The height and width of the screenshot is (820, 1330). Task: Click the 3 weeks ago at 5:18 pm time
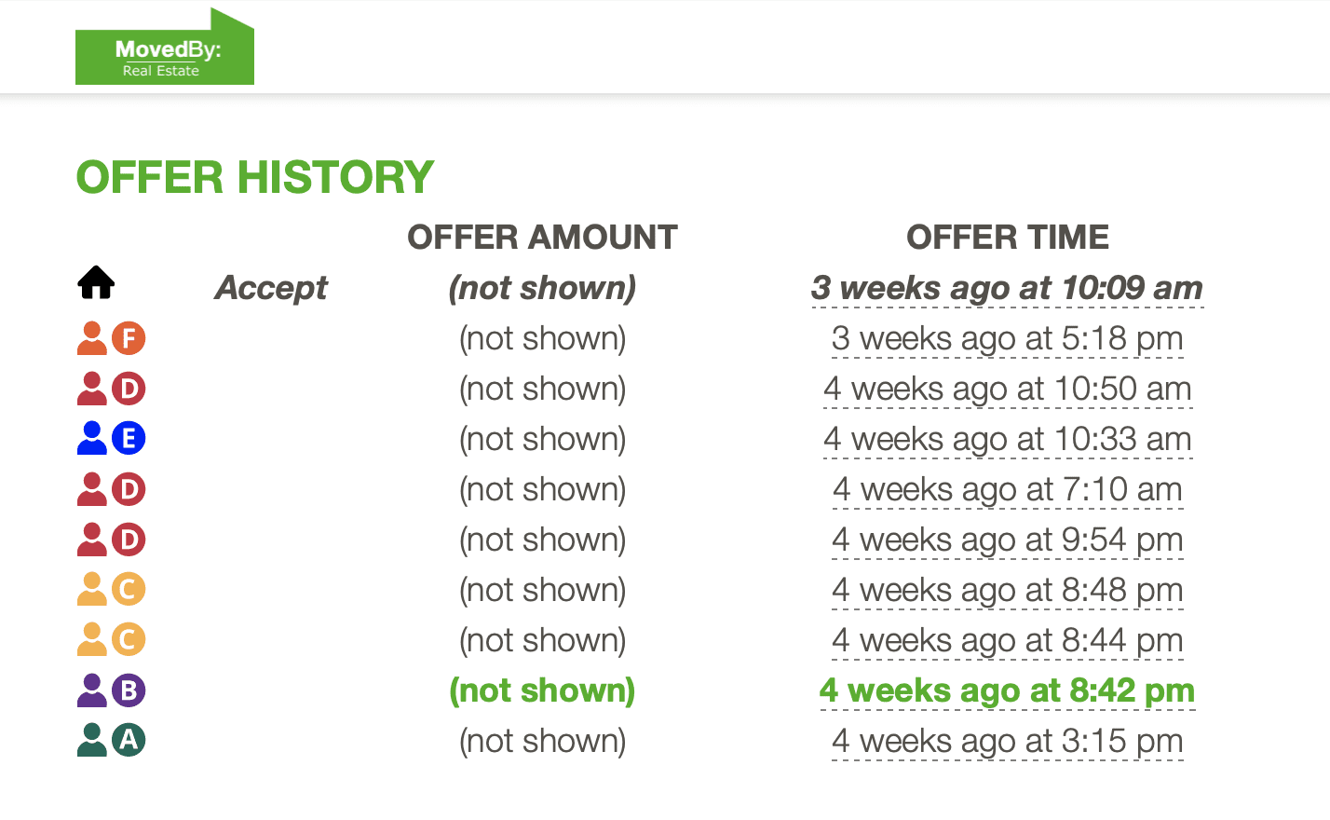click(1007, 338)
